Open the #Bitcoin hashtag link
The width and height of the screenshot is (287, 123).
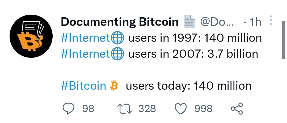click(83, 86)
